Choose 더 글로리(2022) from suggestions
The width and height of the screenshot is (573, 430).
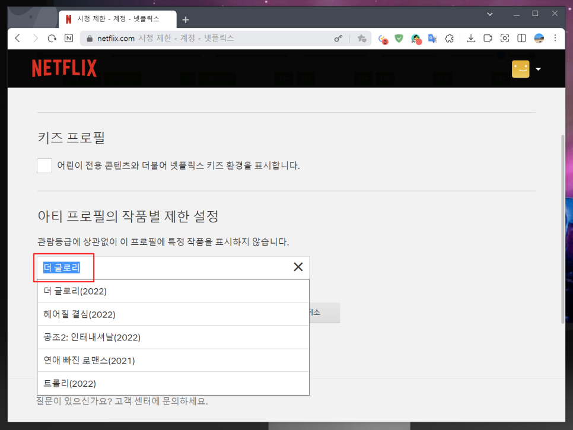click(x=173, y=291)
